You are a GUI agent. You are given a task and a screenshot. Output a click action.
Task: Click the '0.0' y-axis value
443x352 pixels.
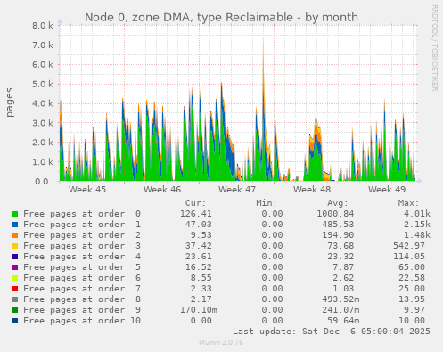pyautogui.click(x=42, y=181)
